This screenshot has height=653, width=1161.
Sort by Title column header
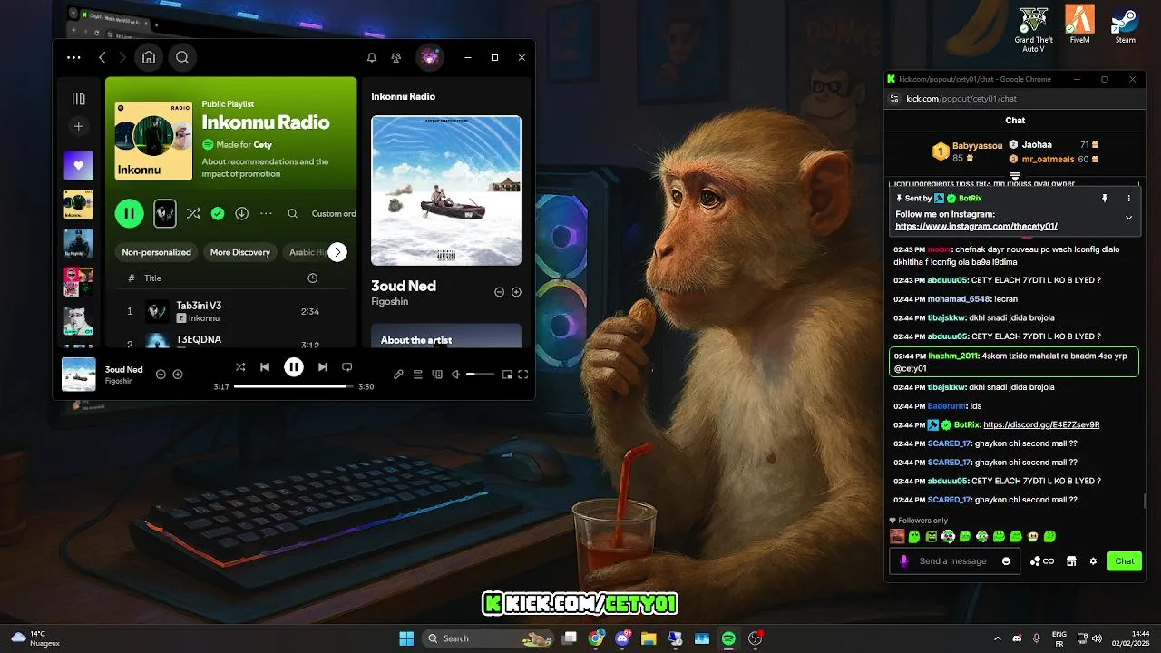[153, 278]
